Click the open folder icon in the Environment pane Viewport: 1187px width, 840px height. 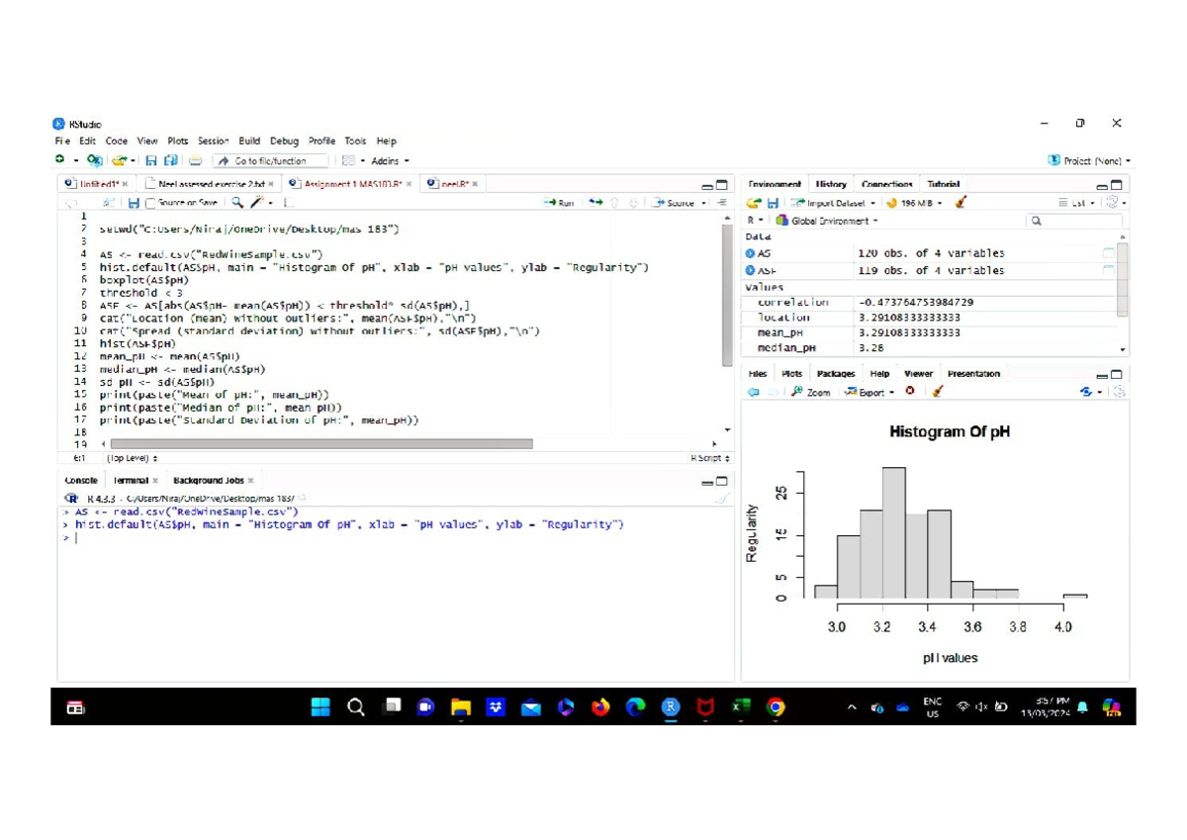pyautogui.click(x=754, y=203)
